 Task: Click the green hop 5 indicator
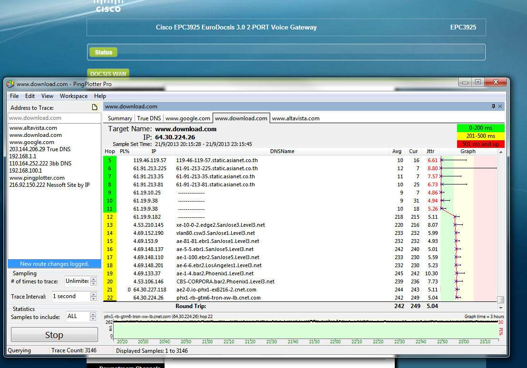109,160
